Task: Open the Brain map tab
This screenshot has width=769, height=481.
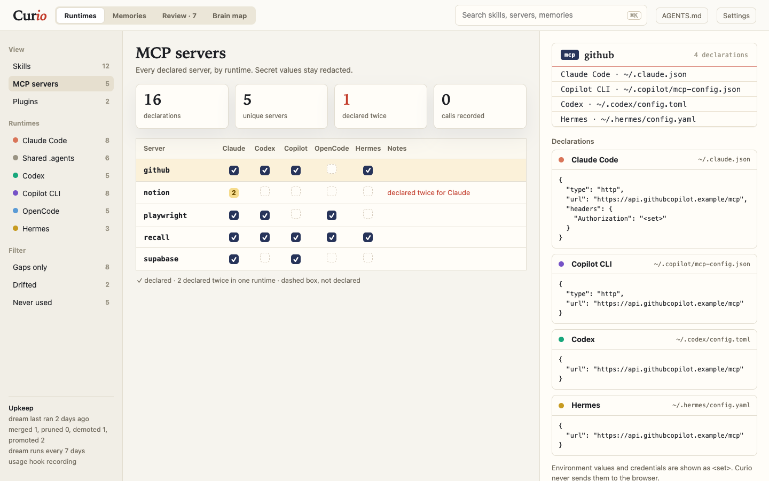Action: pos(230,15)
